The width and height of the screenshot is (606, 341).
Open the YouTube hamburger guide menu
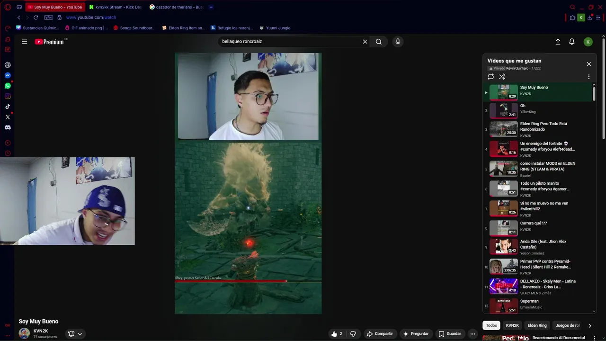(x=25, y=42)
